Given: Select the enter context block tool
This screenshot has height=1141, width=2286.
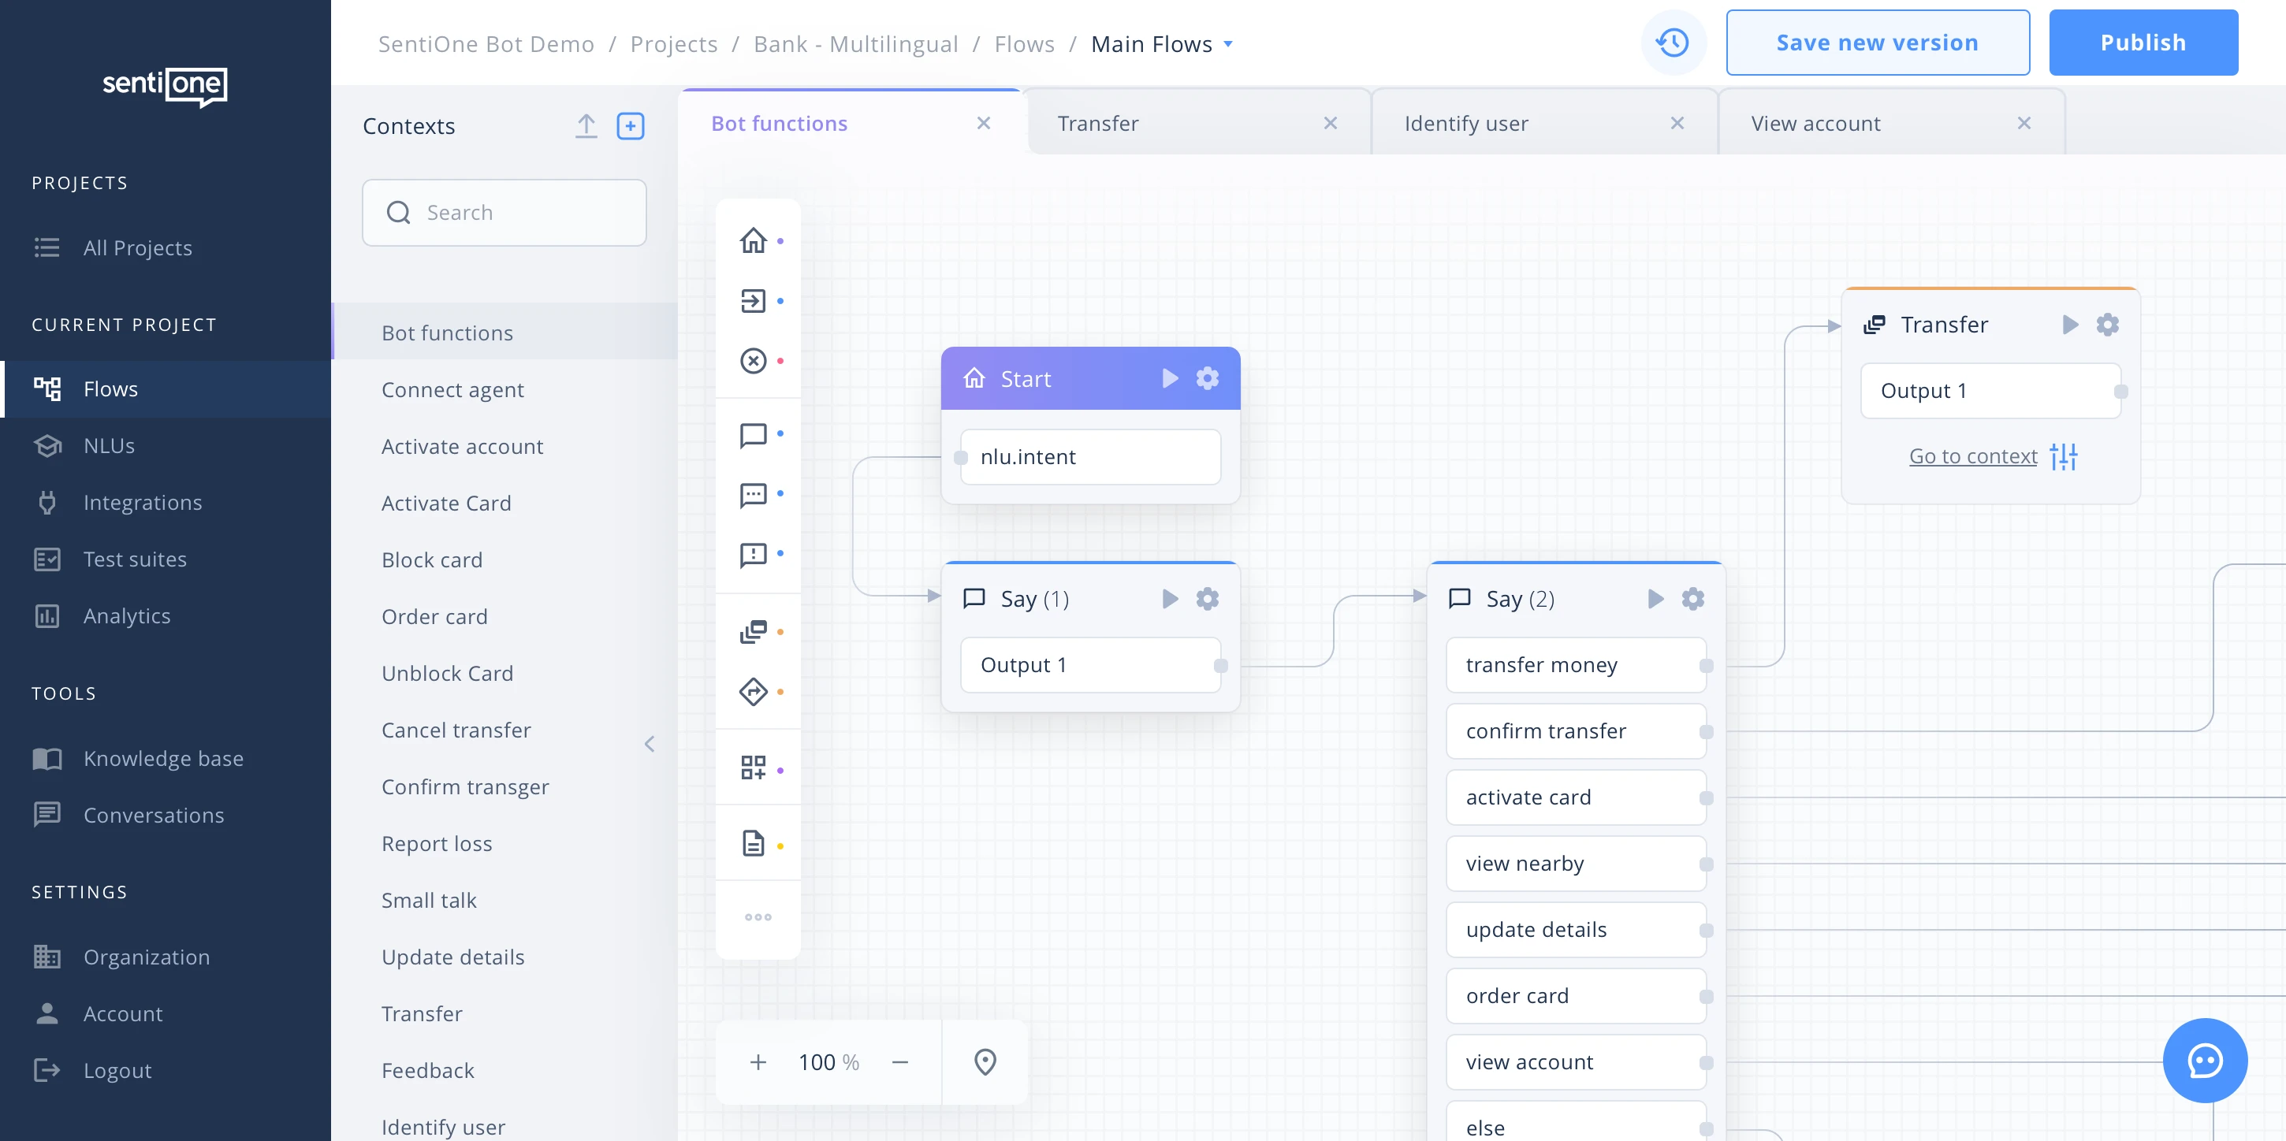Looking at the screenshot, I should point(754,301).
